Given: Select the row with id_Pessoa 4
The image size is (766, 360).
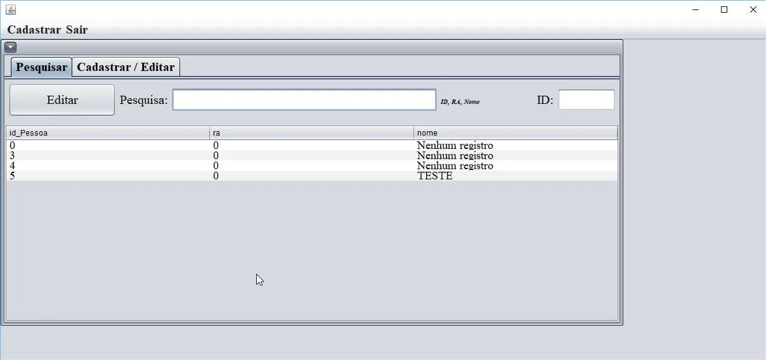Looking at the screenshot, I should click(311, 165).
